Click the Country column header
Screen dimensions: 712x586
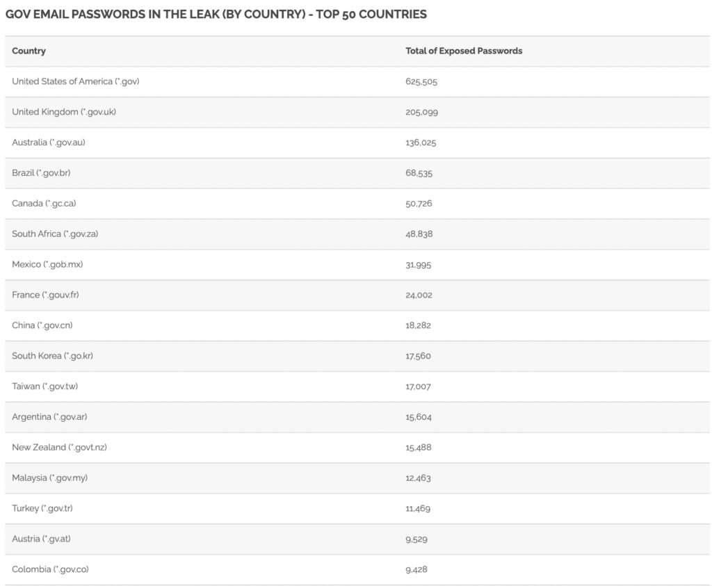[29, 51]
